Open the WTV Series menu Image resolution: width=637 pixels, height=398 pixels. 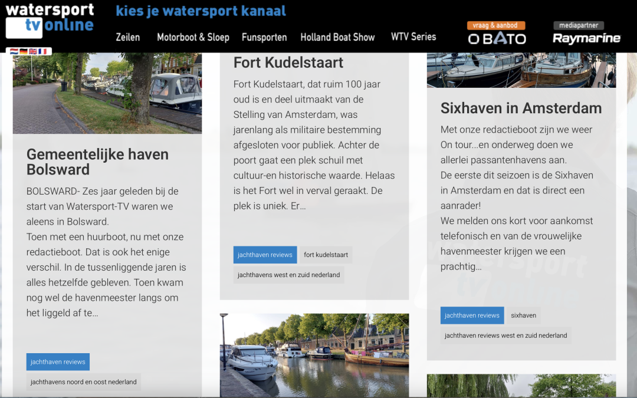coord(413,37)
